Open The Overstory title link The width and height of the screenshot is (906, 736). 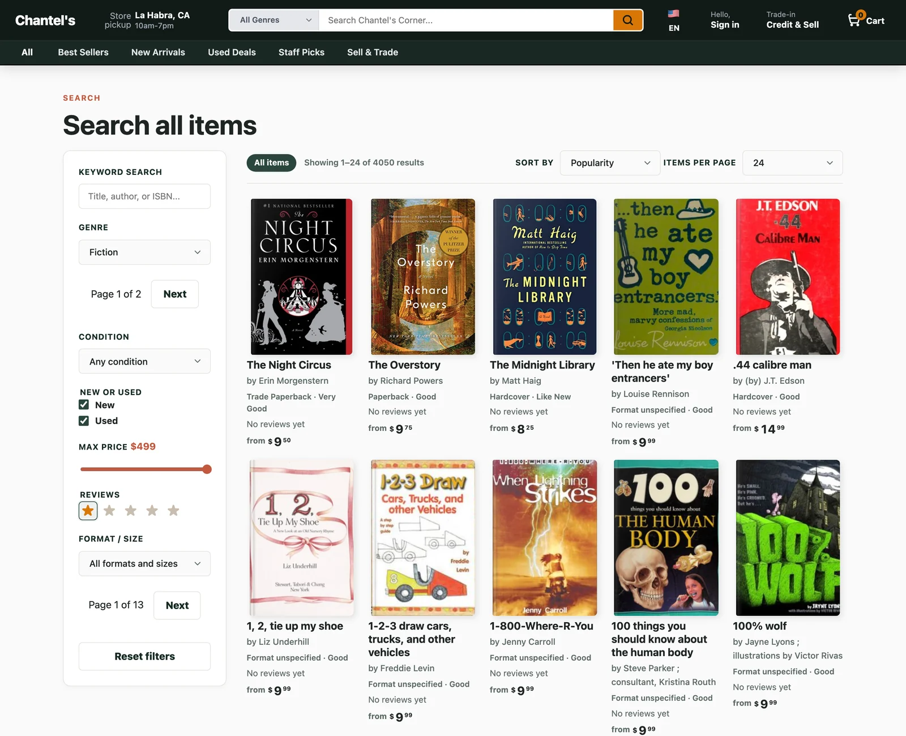404,365
